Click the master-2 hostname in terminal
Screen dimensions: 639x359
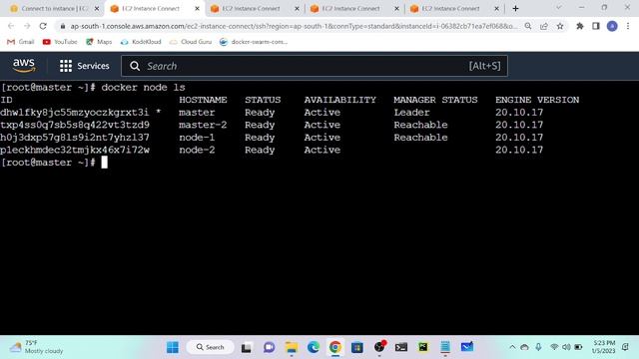coord(203,125)
